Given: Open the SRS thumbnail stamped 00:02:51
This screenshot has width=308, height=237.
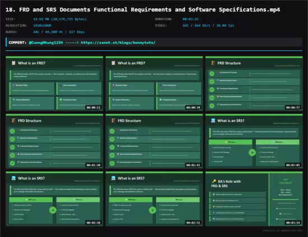Looking at the screenshot, I should (154, 199).
